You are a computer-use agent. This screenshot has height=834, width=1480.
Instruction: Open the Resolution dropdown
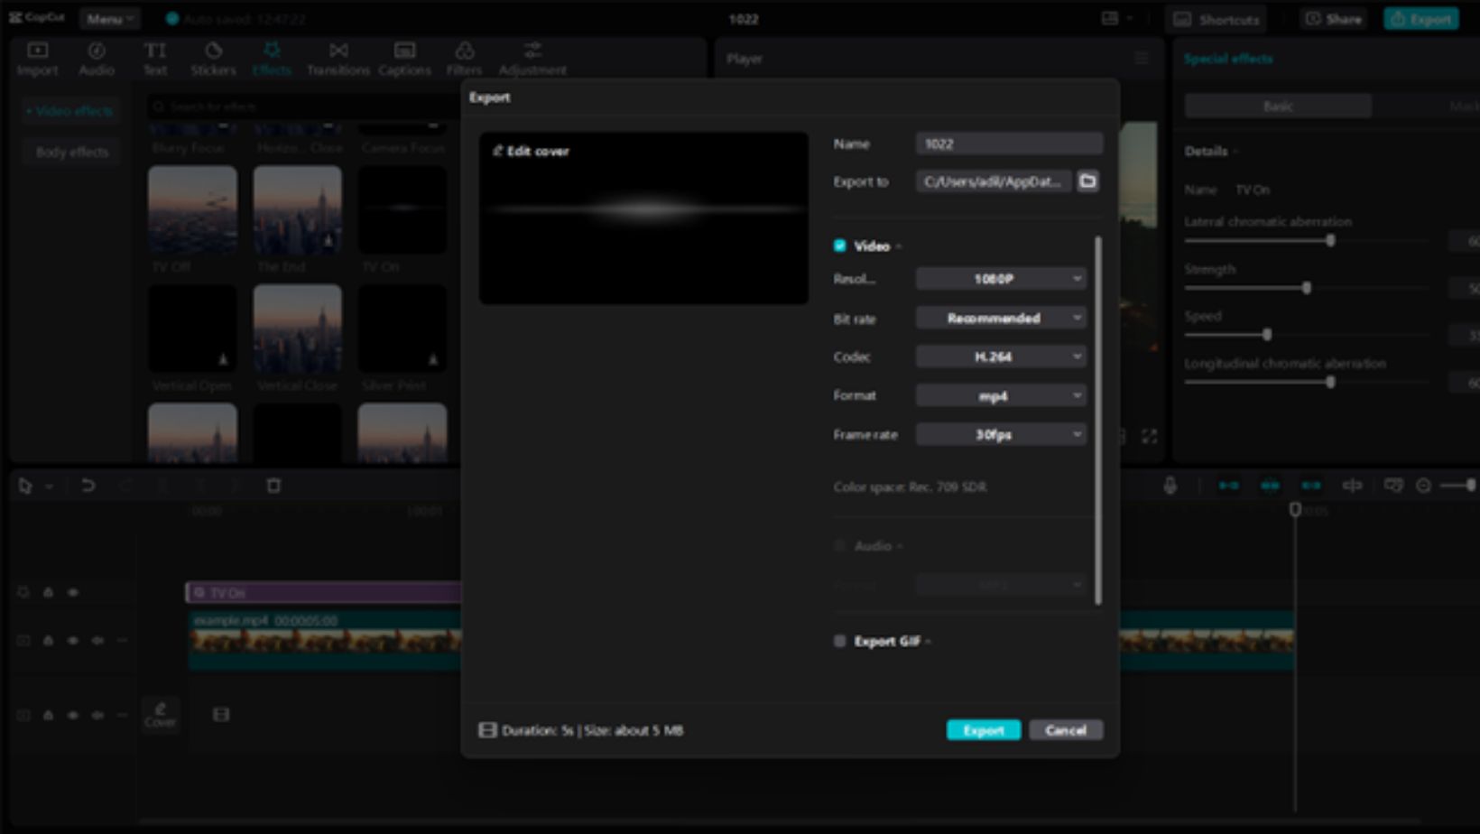coord(1001,279)
